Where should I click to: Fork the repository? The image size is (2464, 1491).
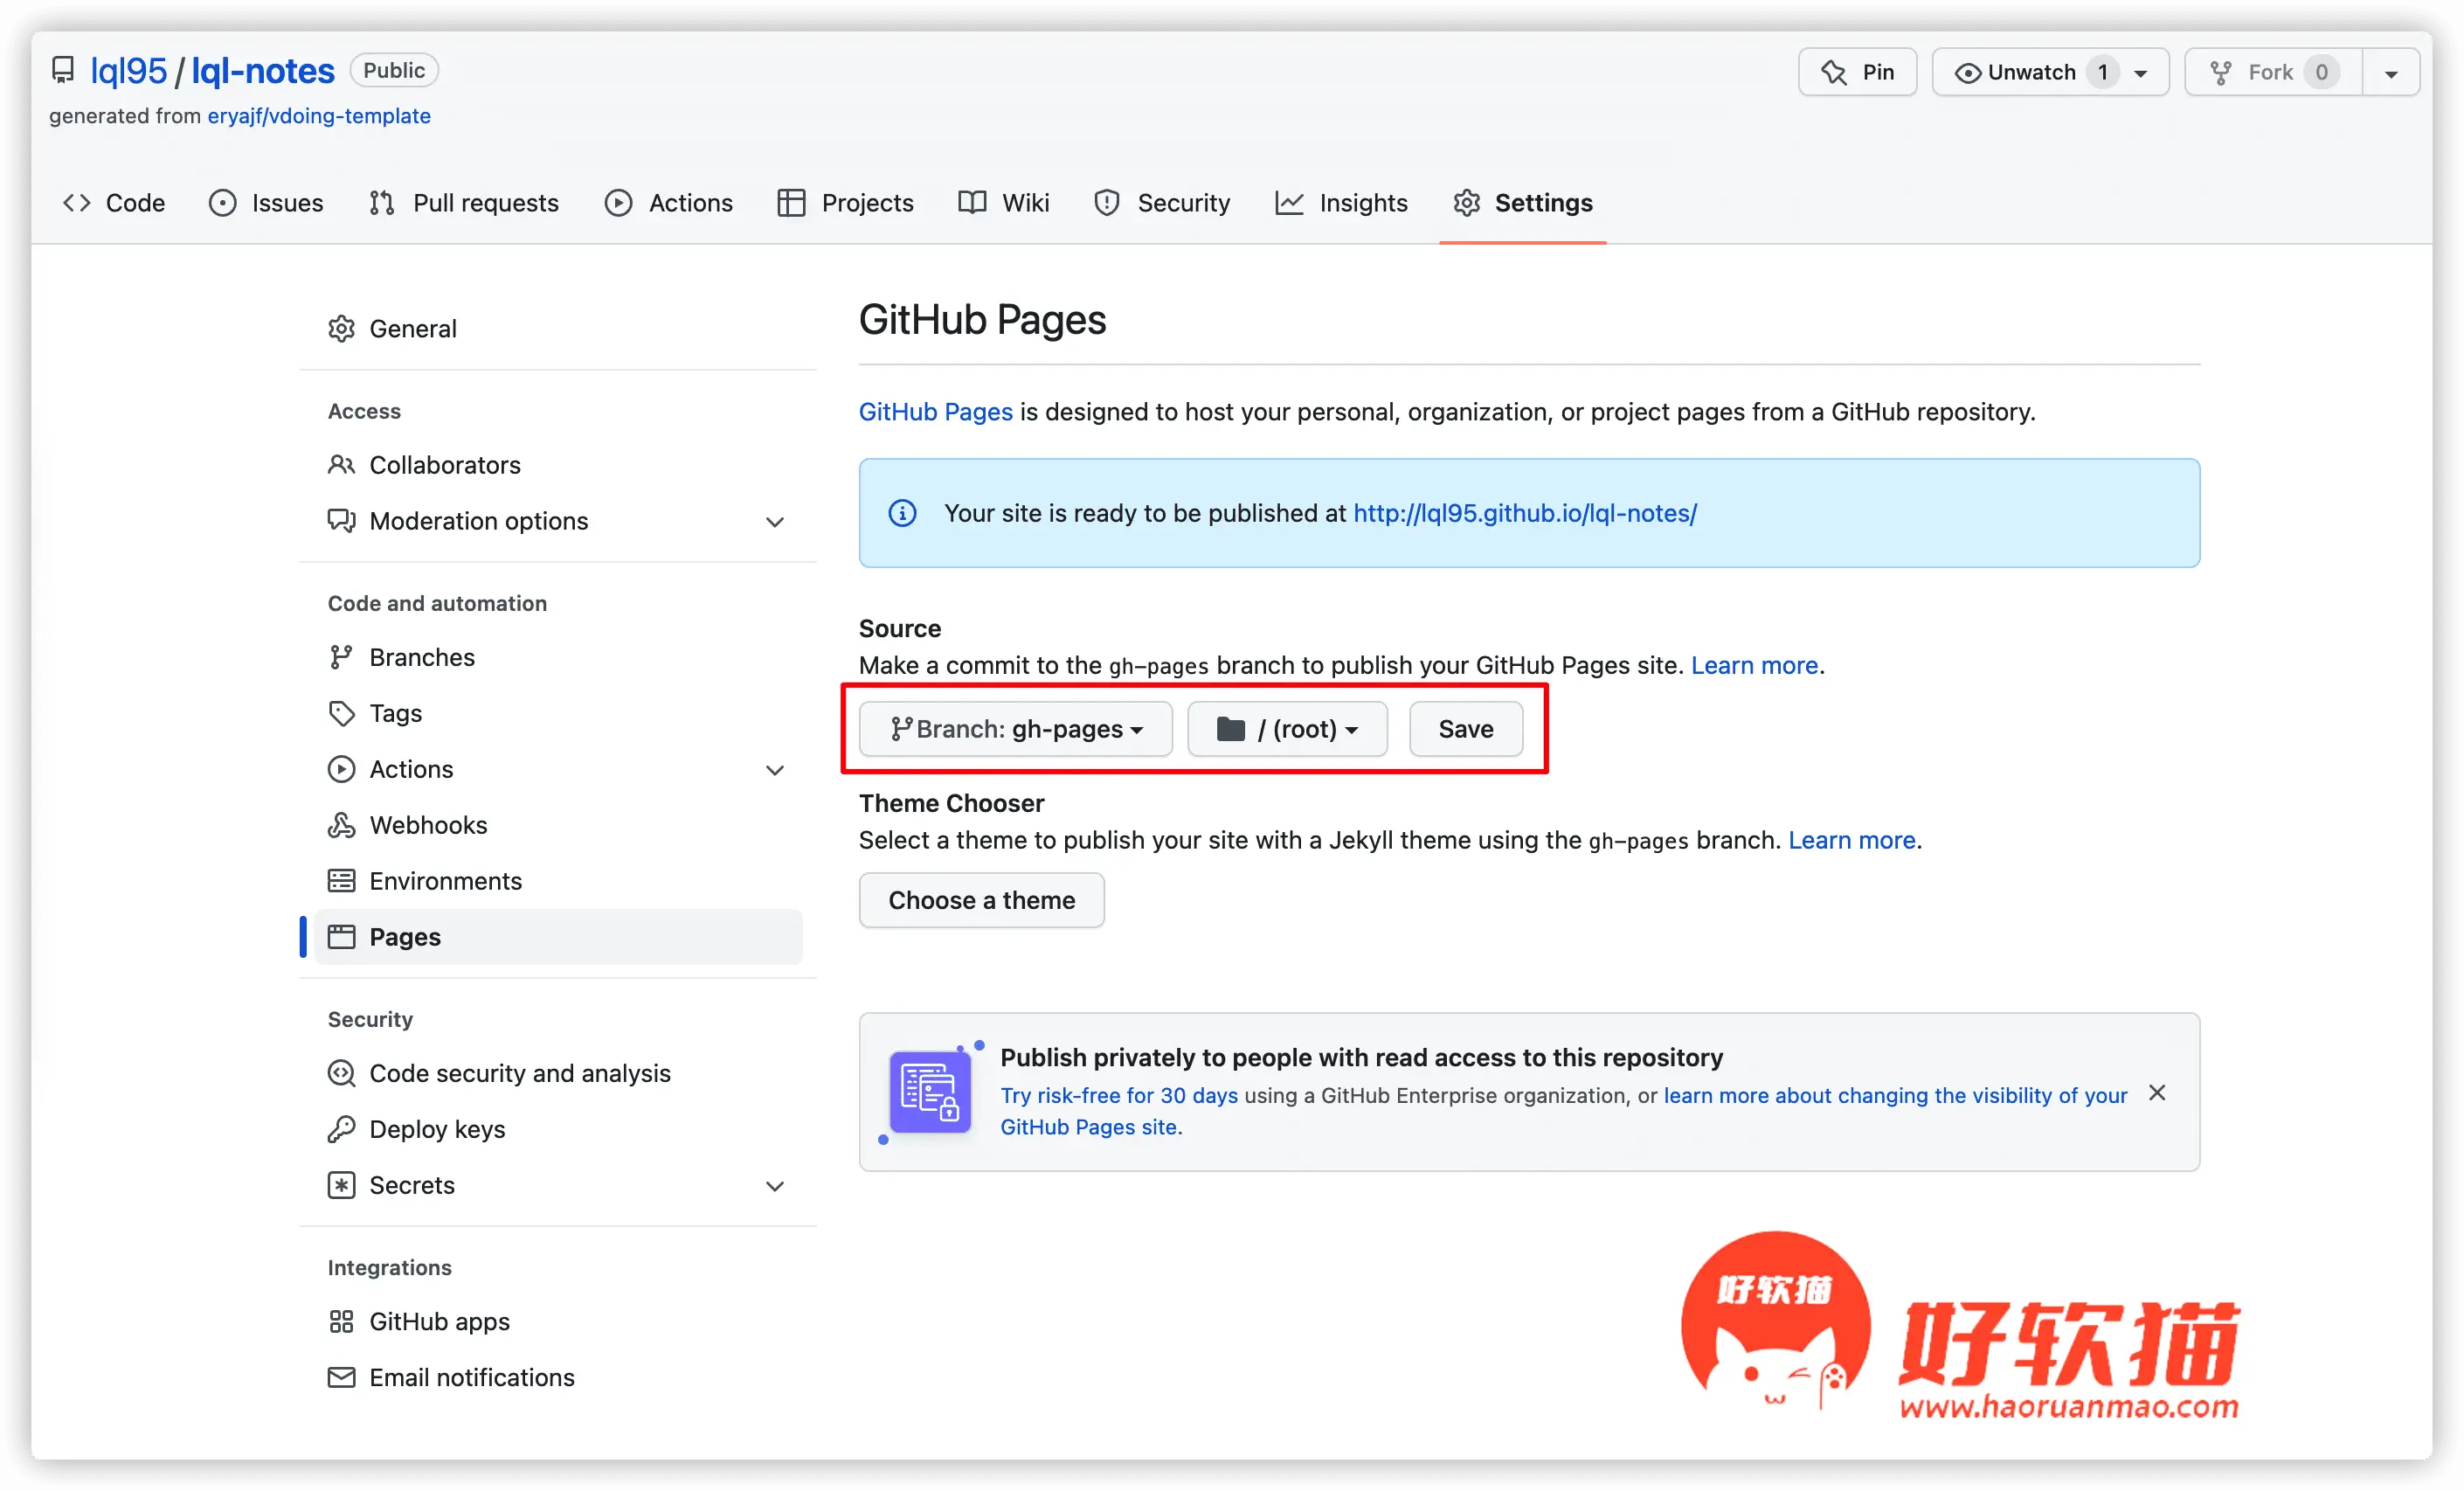click(x=2274, y=72)
